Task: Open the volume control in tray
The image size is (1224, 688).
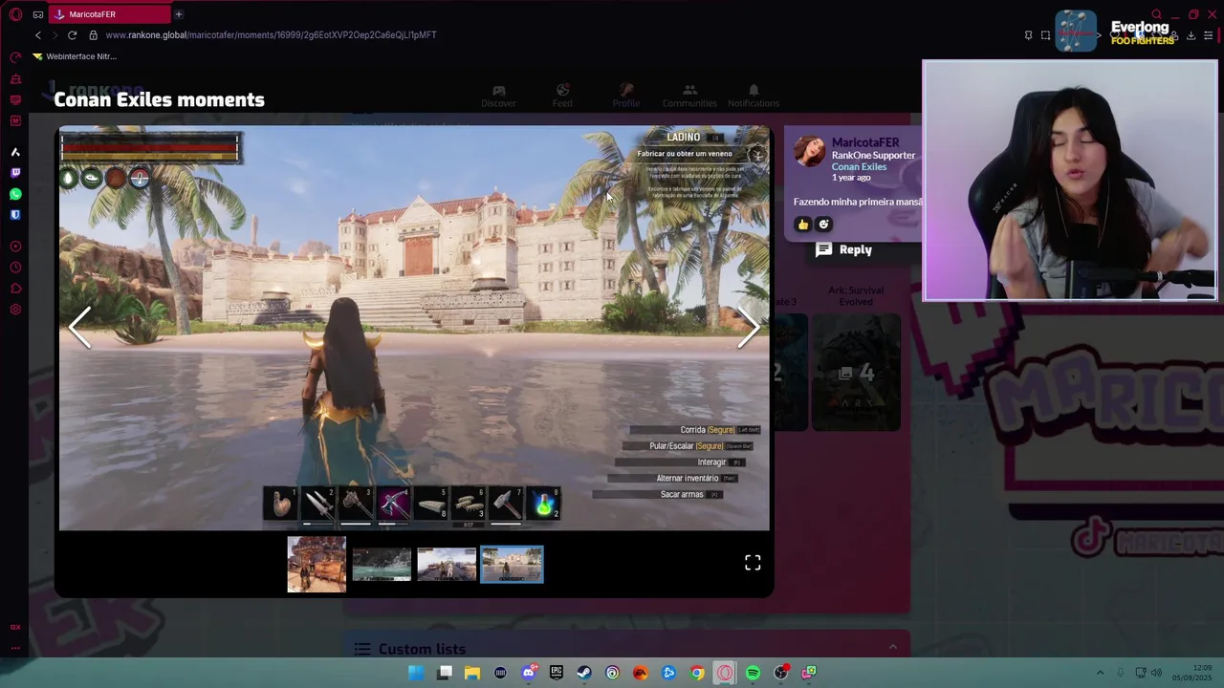Action: (1156, 673)
